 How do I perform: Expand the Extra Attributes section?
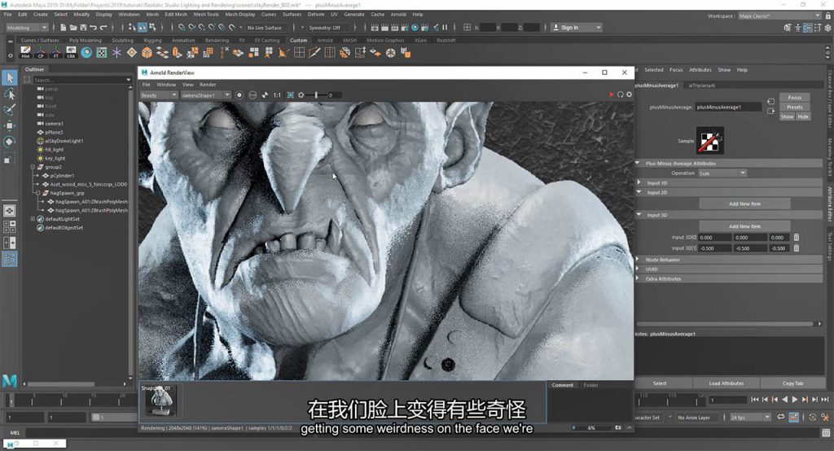[x=639, y=278]
